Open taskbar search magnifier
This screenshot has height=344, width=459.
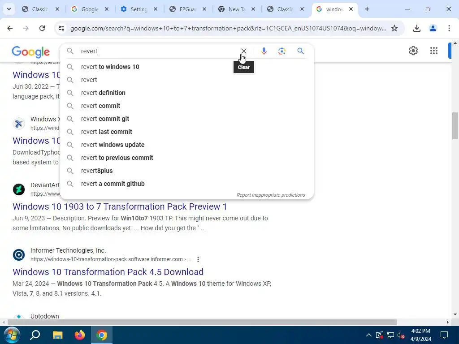pos(35,335)
